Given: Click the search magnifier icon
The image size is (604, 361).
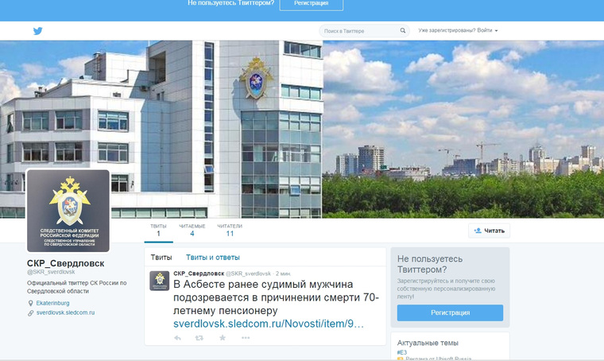Looking at the screenshot, I should tap(403, 30).
